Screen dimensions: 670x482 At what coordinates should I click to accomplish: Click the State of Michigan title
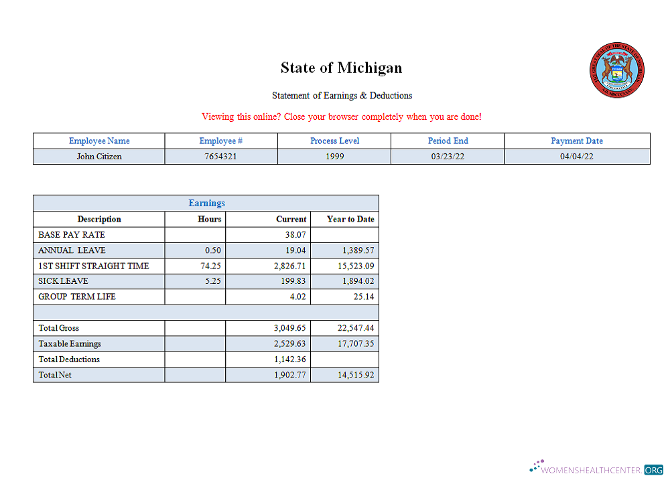click(x=342, y=68)
